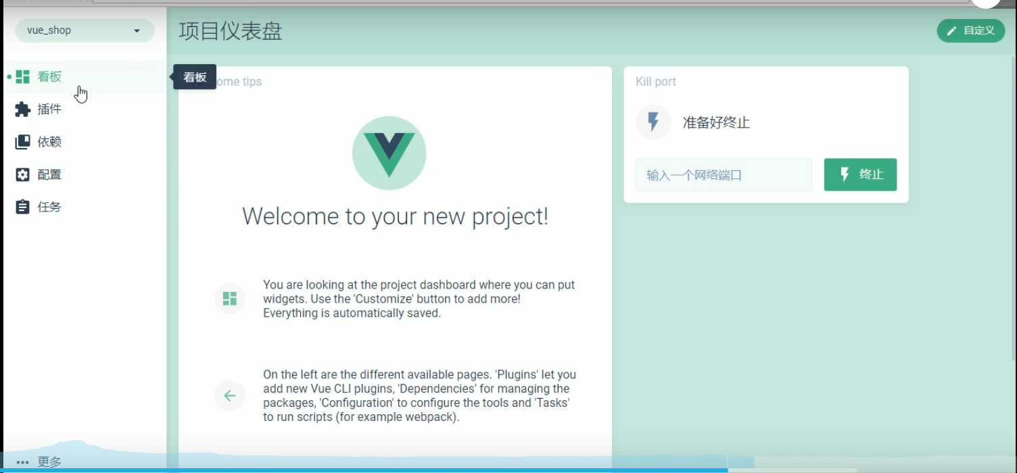Focus the 输入一个网络端口 port field
Screen dimensions: 1017x473
724,175
